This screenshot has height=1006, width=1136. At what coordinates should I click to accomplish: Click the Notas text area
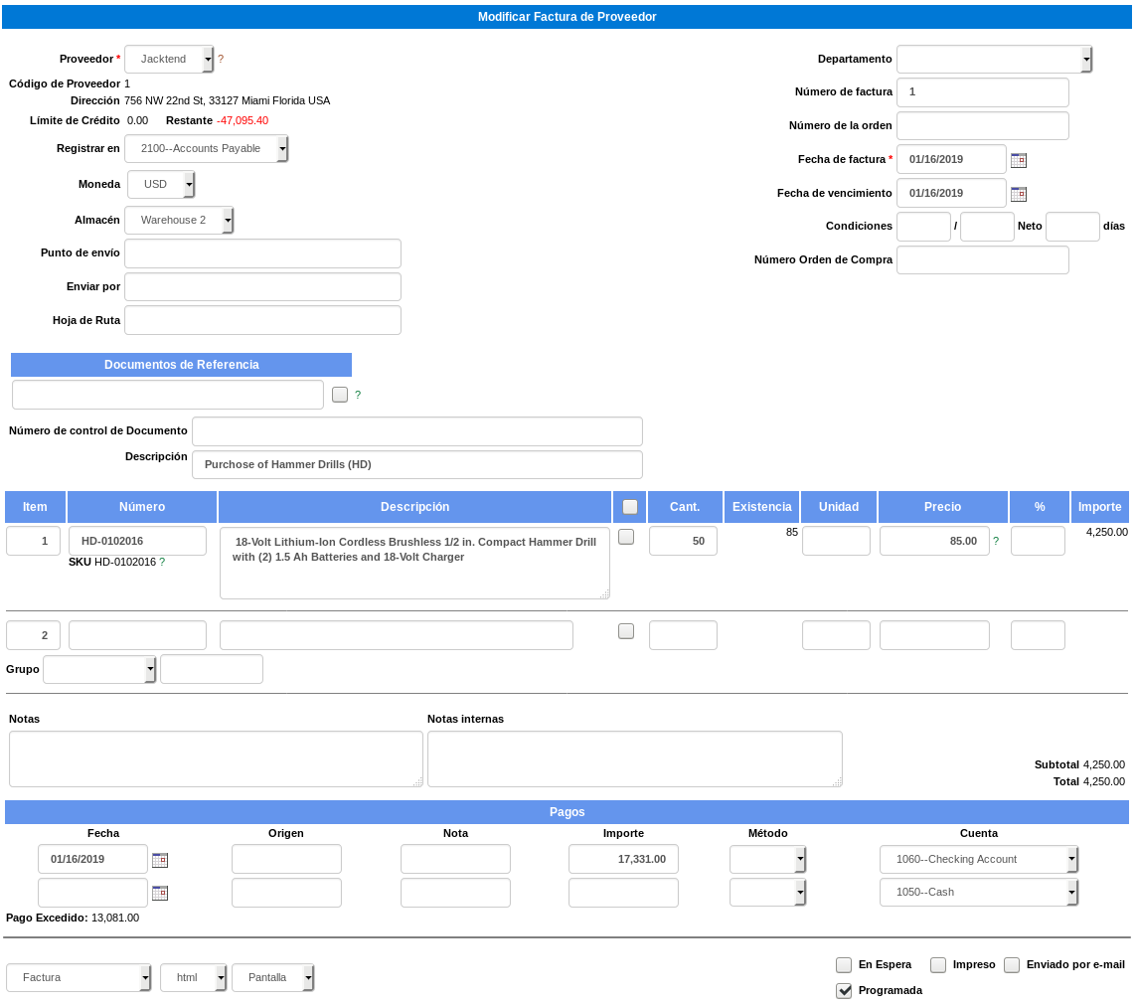216,758
